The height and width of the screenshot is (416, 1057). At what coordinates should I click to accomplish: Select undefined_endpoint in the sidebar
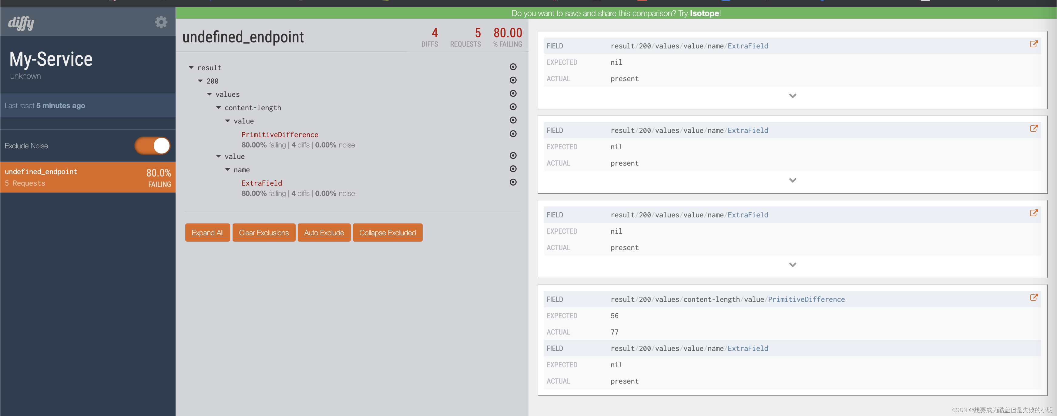pos(88,177)
